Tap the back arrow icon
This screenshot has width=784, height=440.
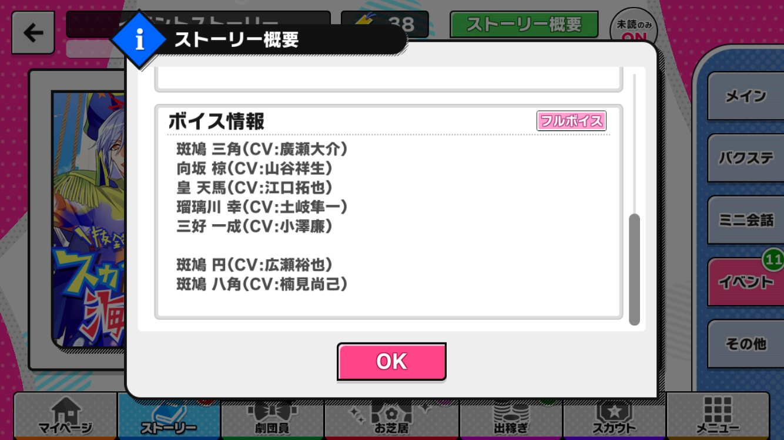pos(33,33)
